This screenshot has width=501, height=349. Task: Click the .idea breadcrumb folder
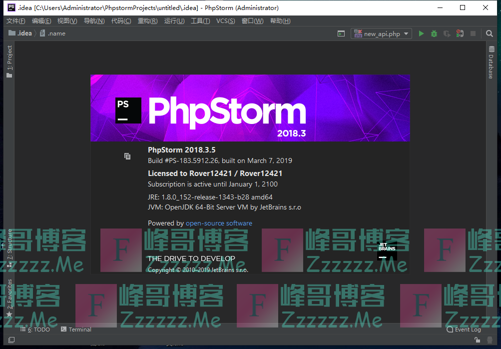(20, 33)
